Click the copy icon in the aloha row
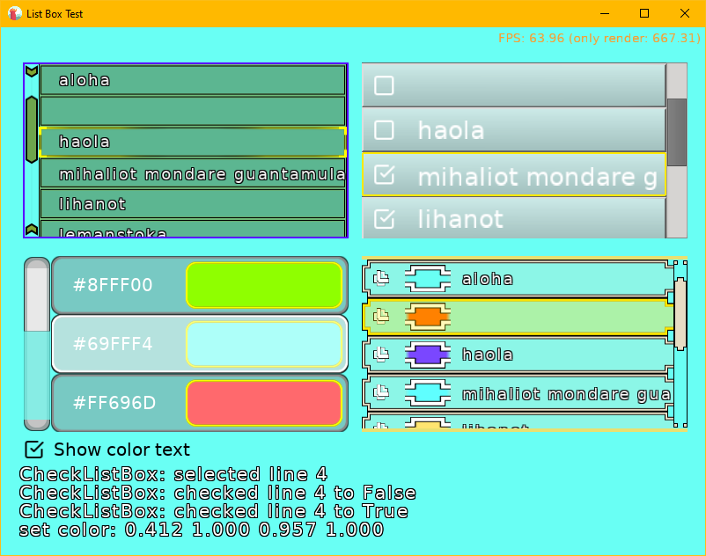The width and height of the screenshot is (706, 556). coord(381,279)
